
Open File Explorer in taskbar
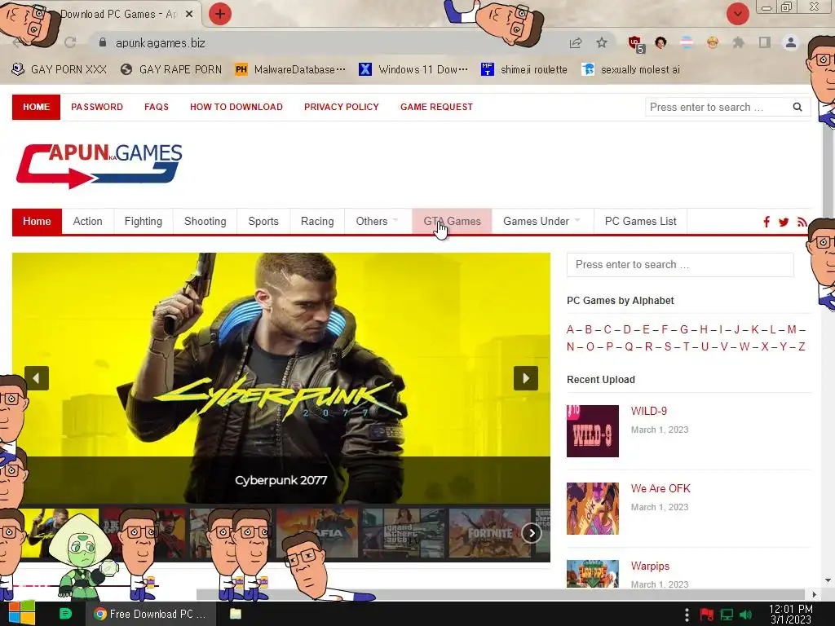pos(236,614)
